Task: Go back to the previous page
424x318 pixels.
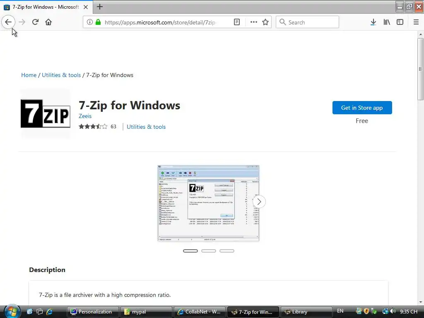Action: tap(8, 22)
